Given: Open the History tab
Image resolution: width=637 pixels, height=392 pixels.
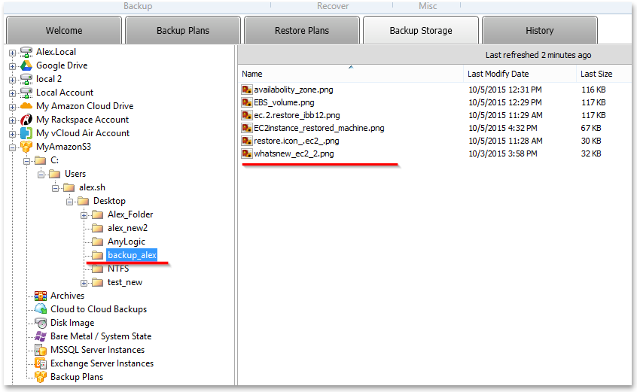Looking at the screenshot, I should point(540,30).
